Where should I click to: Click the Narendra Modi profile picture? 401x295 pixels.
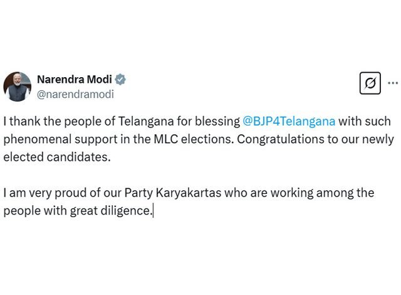point(17,87)
